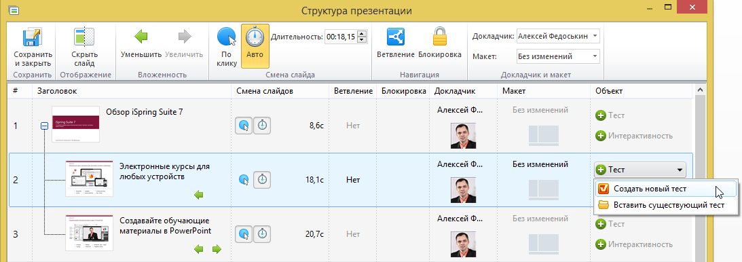The height and width of the screenshot is (262, 742).
Task: Toggle the on-click advance button for slide 3
Action: pyautogui.click(x=244, y=233)
